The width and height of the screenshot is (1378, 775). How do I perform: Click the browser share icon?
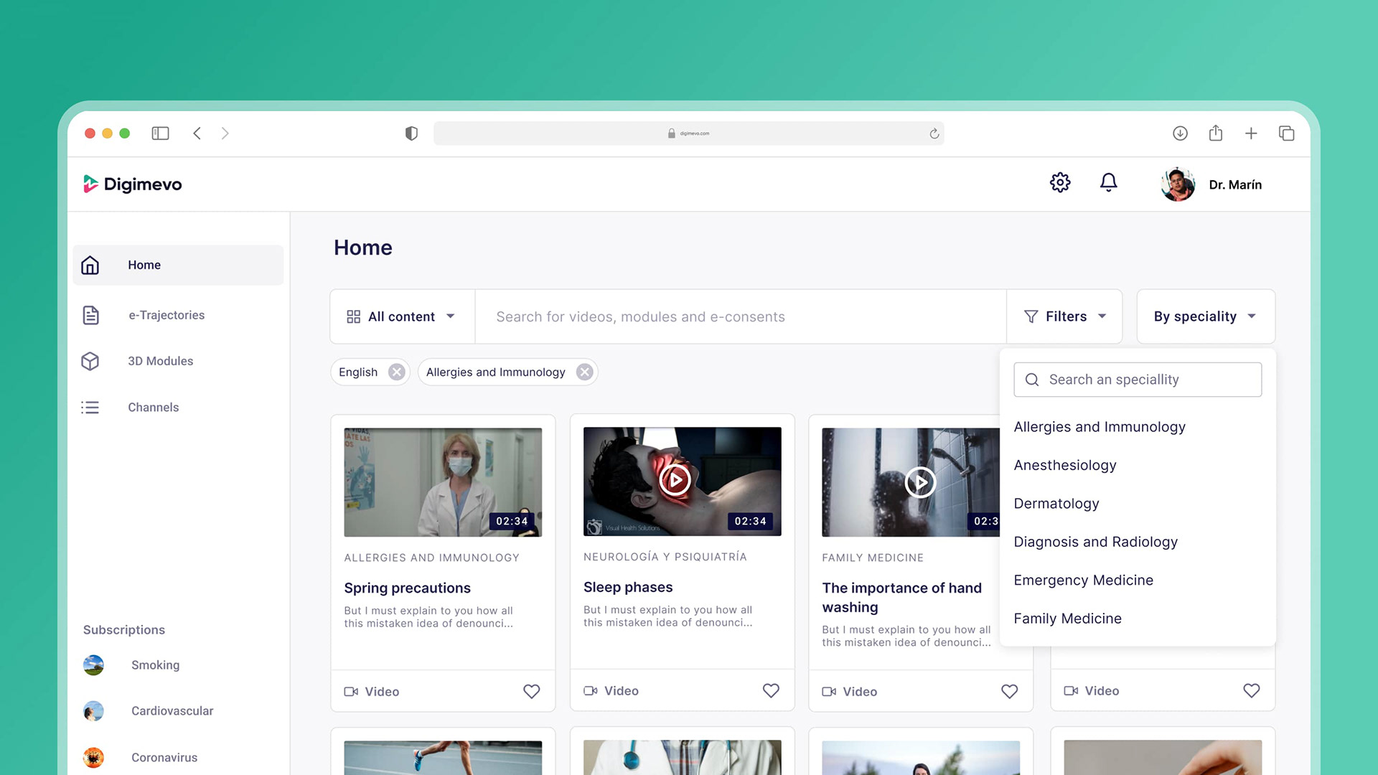1215,133
